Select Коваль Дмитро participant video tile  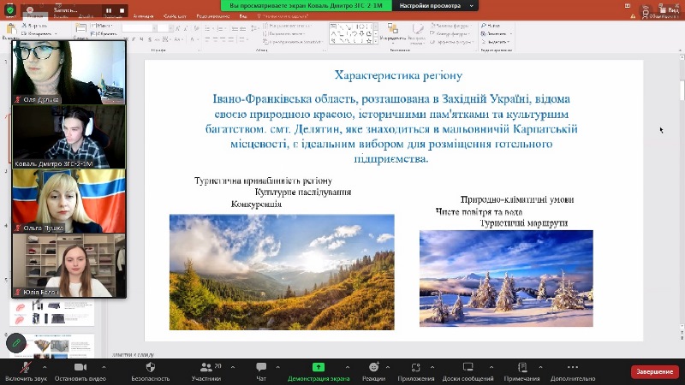[x=68, y=136]
